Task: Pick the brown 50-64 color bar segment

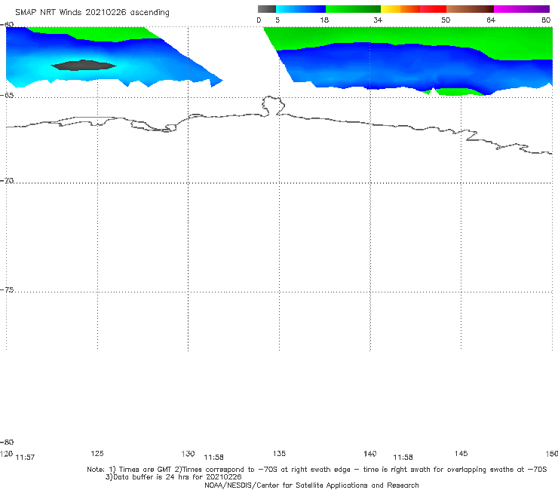Action: pyautogui.click(x=470, y=9)
